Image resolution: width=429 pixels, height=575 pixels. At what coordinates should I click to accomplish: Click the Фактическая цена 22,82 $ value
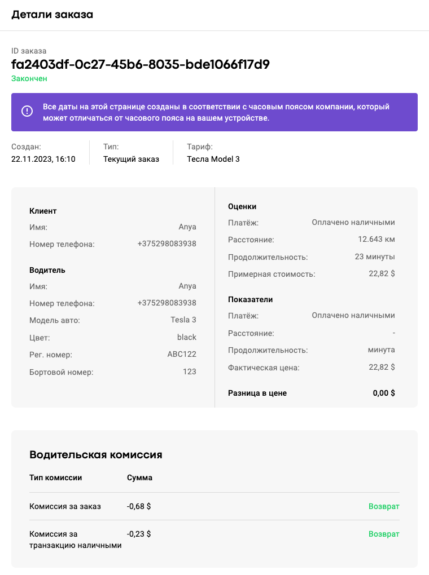click(x=382, y=367)
